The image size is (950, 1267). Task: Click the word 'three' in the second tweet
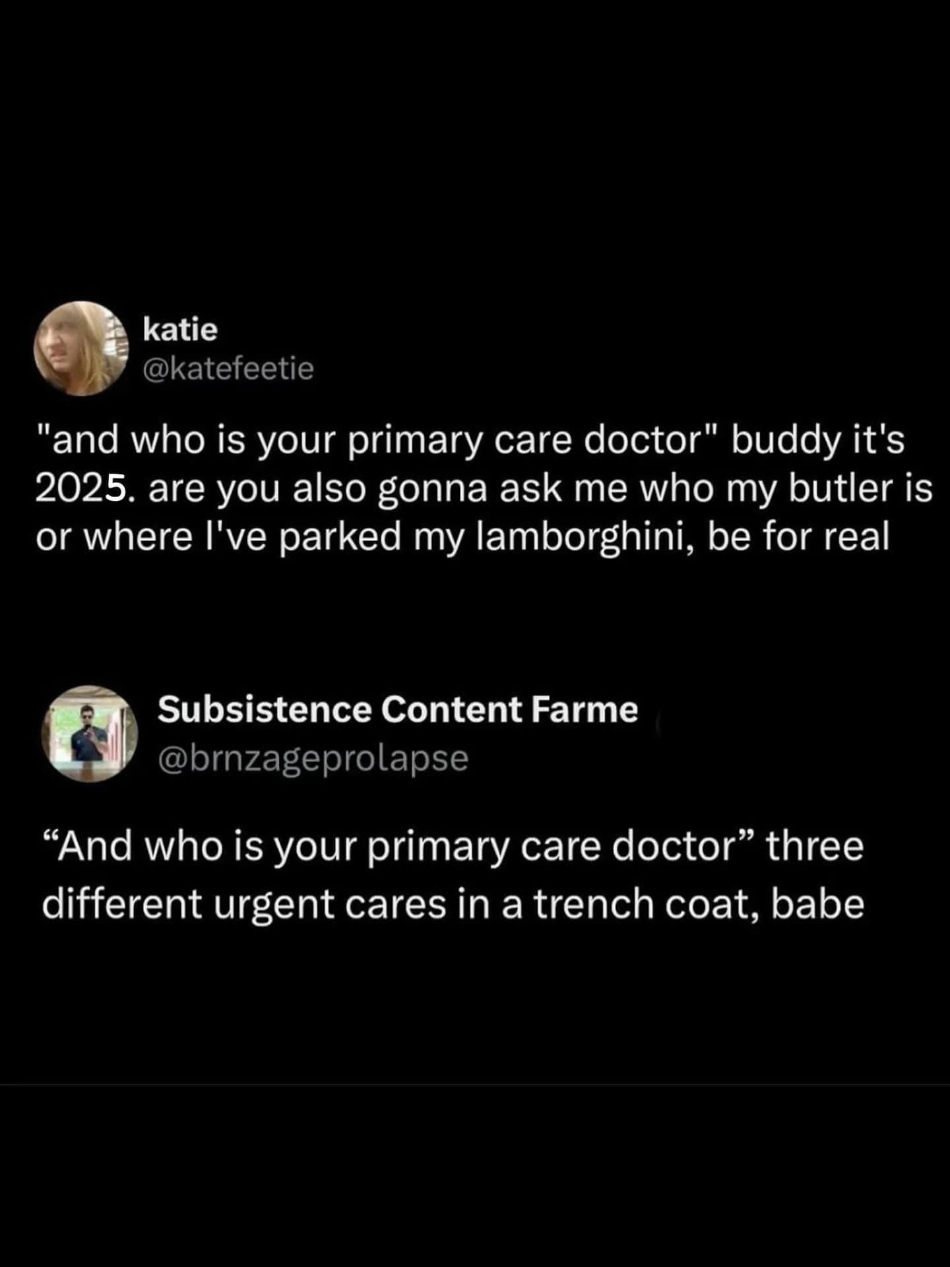click(814, 847)
